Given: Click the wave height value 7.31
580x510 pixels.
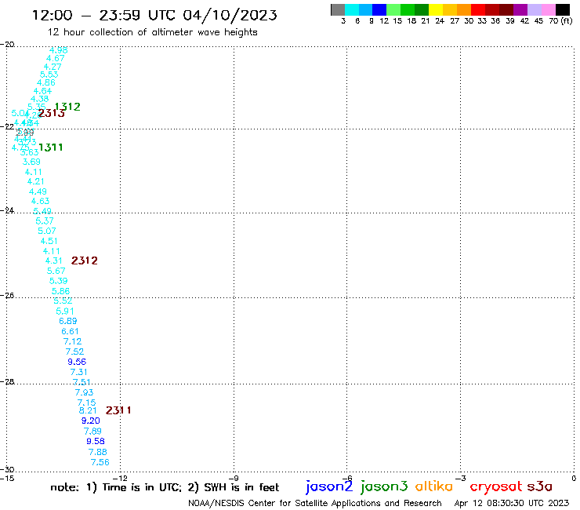Looking at the screenshot, I should (79, 372).
